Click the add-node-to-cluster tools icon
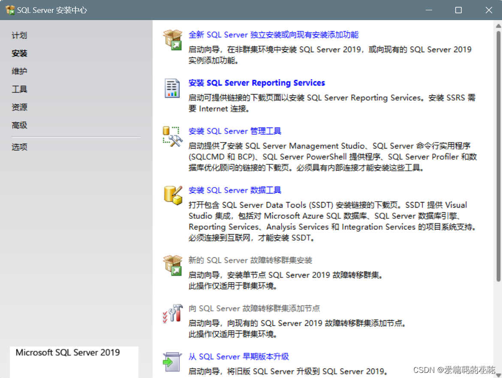502x378 pixels. (173, 313)
